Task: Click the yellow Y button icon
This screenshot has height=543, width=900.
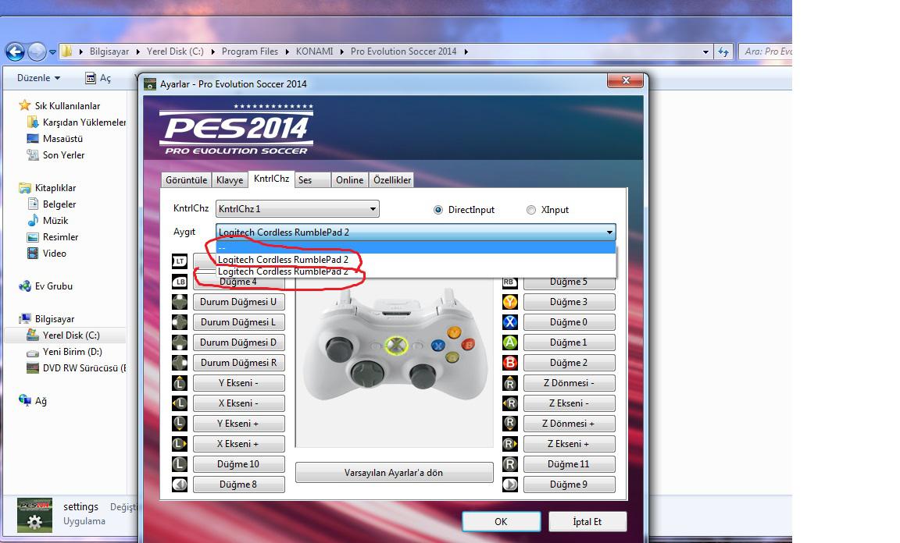Action: point(509,302)
